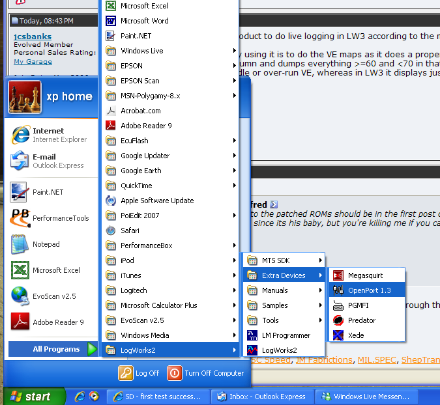Expand the MTS SDK submenu
Screen dimensions: 440x405
tap(284, 260)
